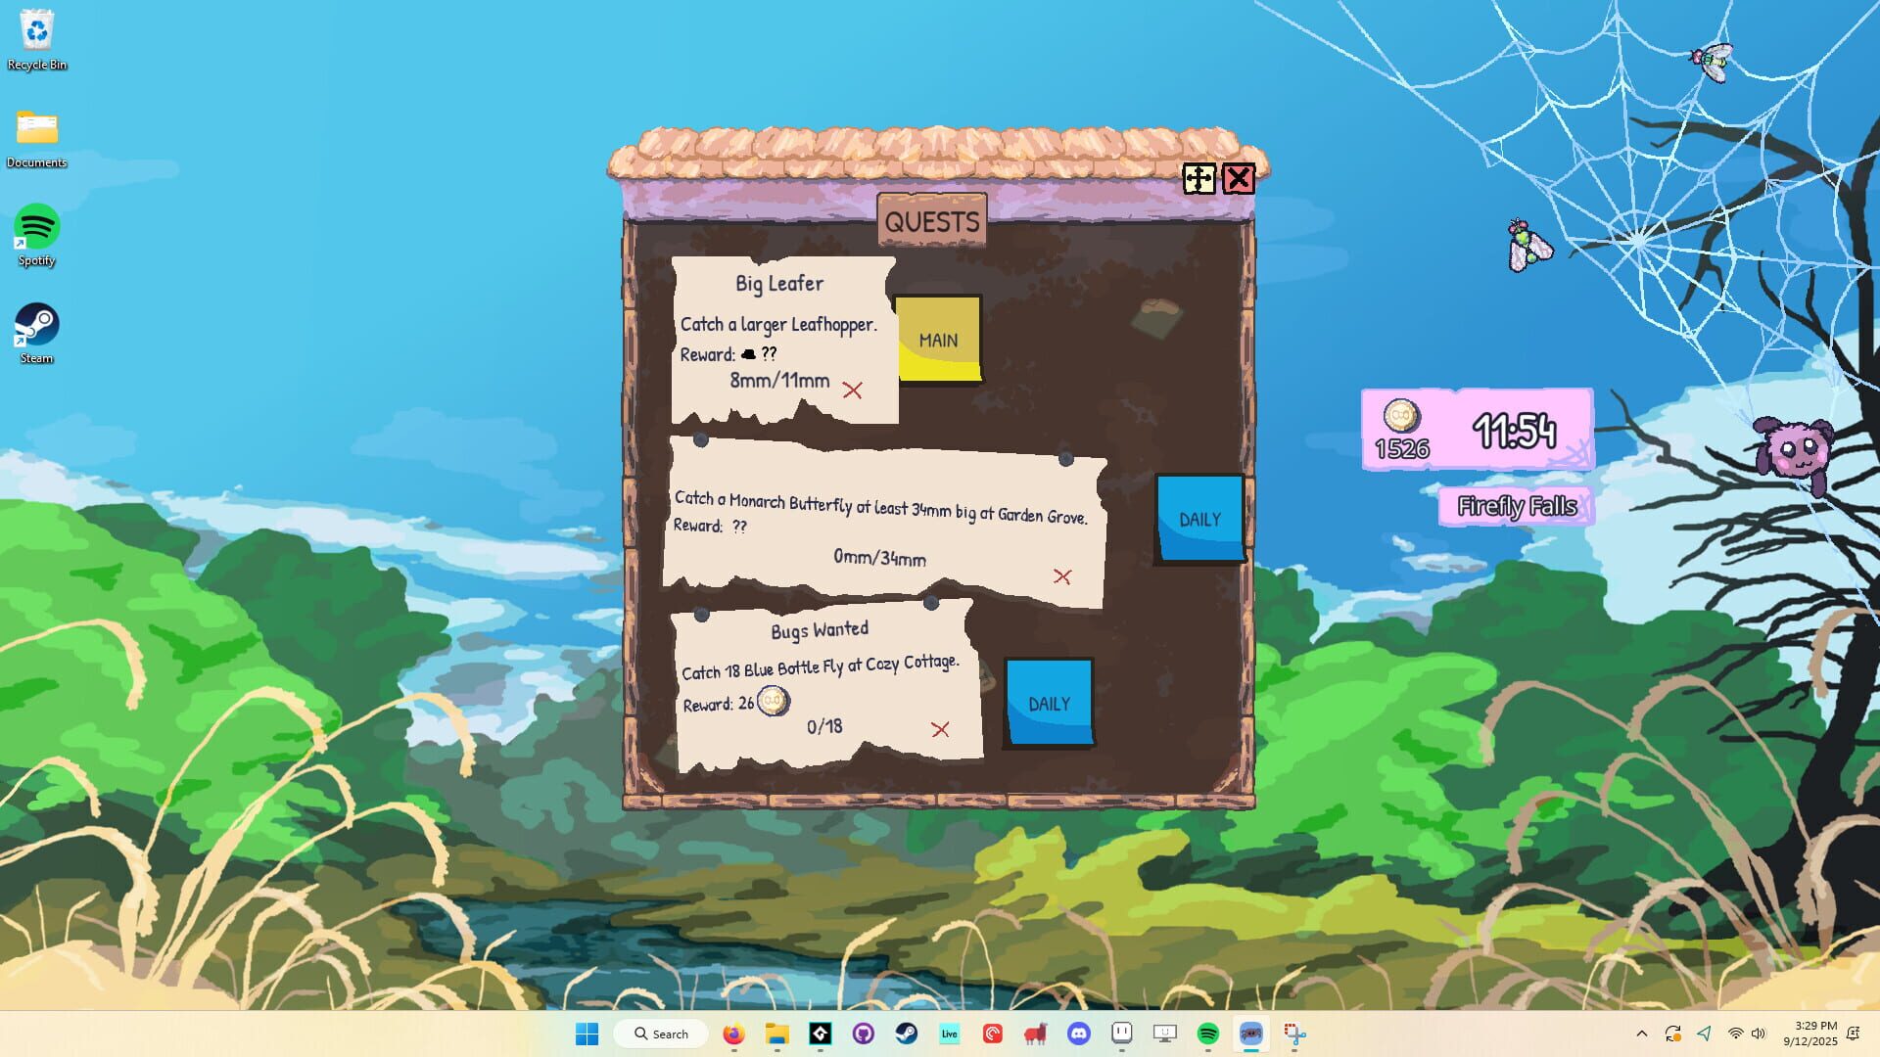This screenshot has width=1880, height=1057.
Task: Click the Firefly Falls location label
Action: pyautogui.click(x=1516, y=506)
